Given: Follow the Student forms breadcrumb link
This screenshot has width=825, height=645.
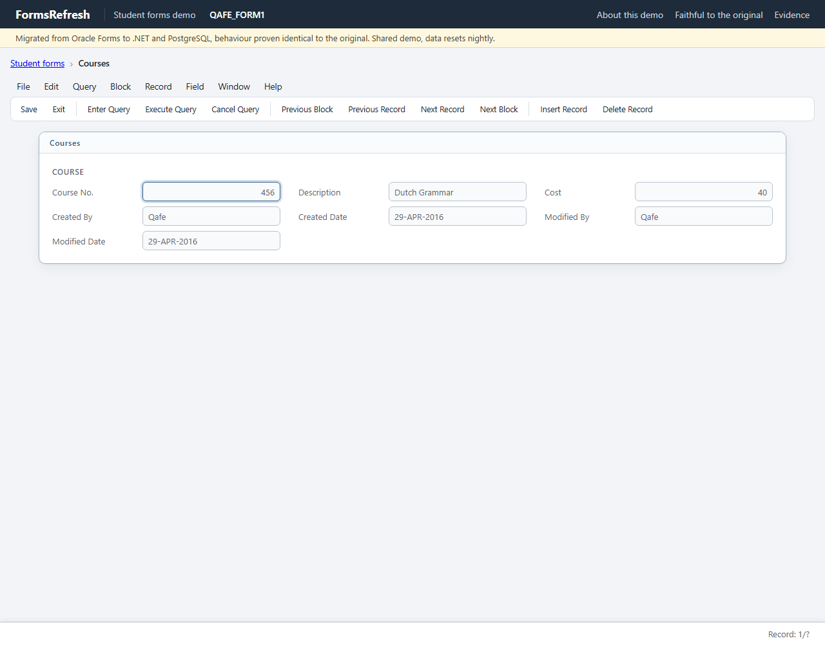Looking at the screenshot, I should click(37, 63).
